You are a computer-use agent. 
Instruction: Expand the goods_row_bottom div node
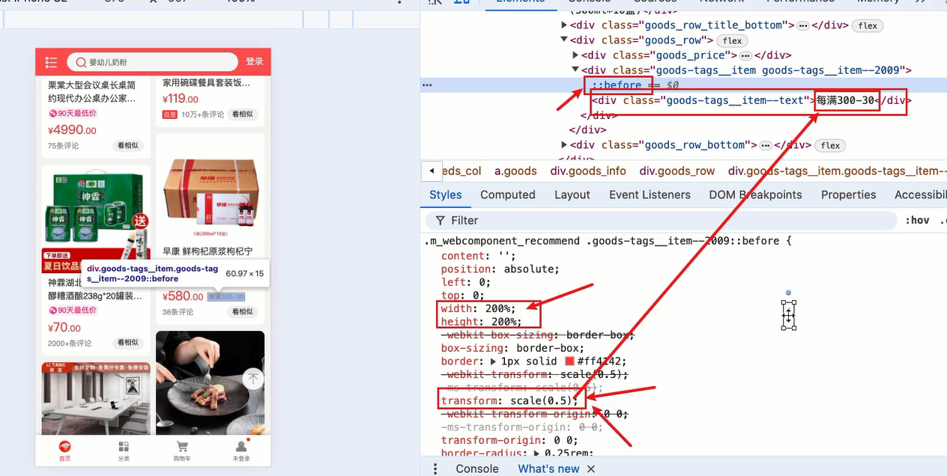click(564, 145)
